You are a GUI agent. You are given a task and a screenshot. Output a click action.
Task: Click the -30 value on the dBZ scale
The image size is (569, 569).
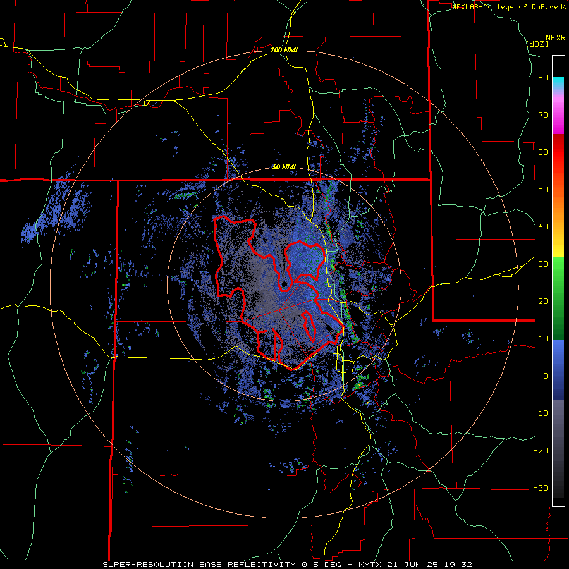point(541,487)
